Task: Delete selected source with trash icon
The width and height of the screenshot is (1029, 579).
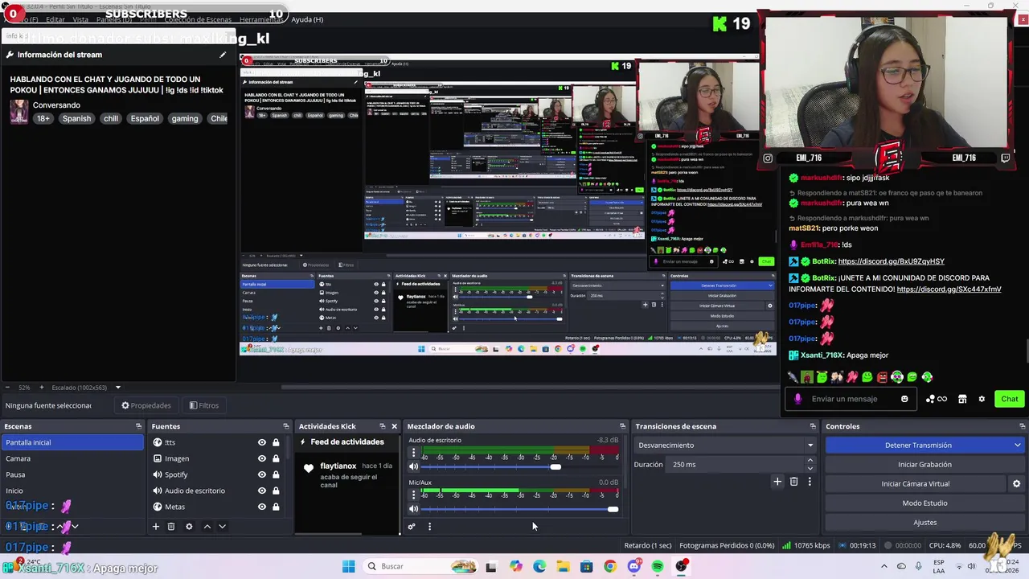Action: (x=171, y=527)
